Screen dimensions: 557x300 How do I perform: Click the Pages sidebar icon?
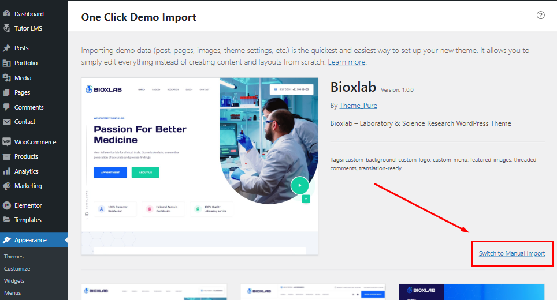click(x=6, y=92)
